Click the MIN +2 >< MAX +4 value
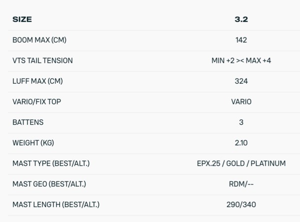The width and height of the screenshot is (300, 222). (x=241, y=61)
